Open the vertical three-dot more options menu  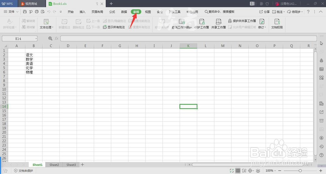tap(315, 12)
